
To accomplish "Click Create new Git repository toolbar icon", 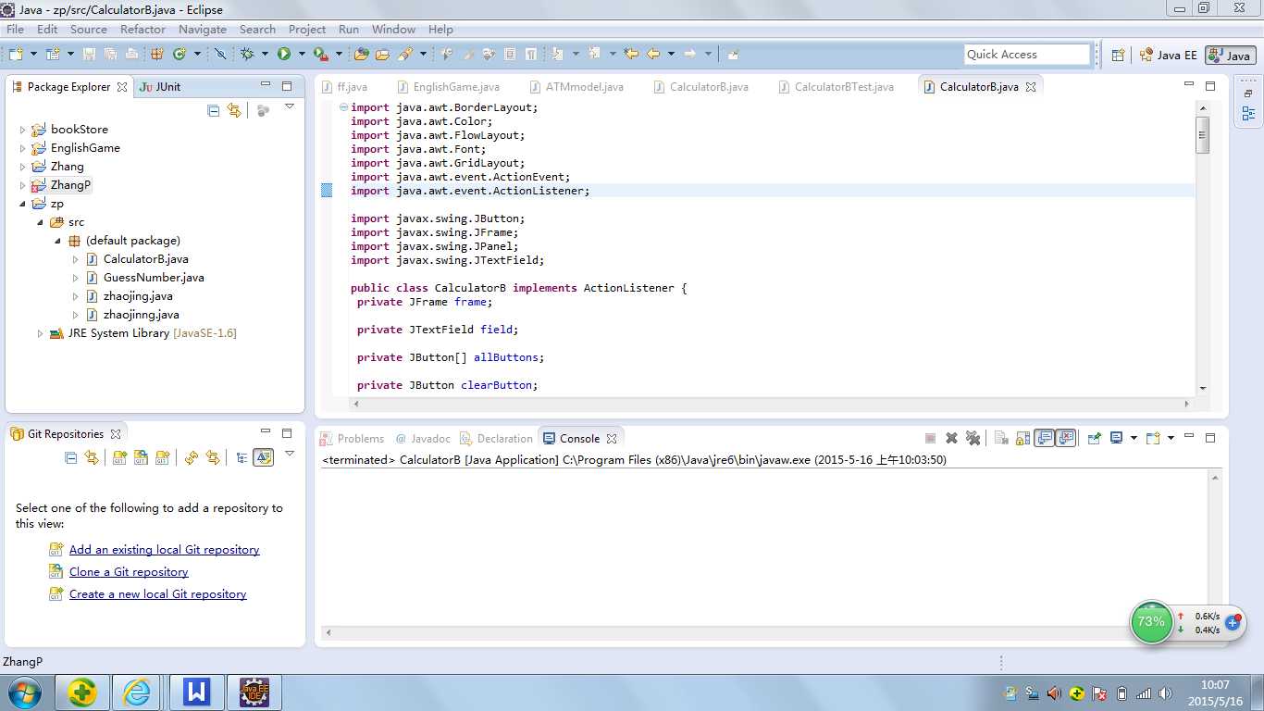I will pos(163,457).
